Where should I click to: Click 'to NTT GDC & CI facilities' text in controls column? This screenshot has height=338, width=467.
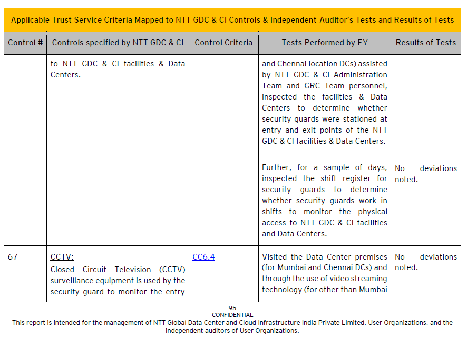(118, 69)
